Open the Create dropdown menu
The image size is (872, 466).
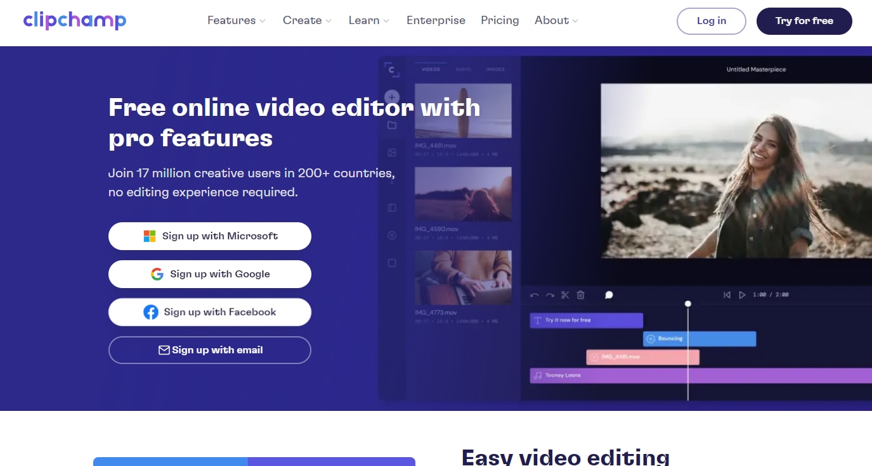point(308,20)
